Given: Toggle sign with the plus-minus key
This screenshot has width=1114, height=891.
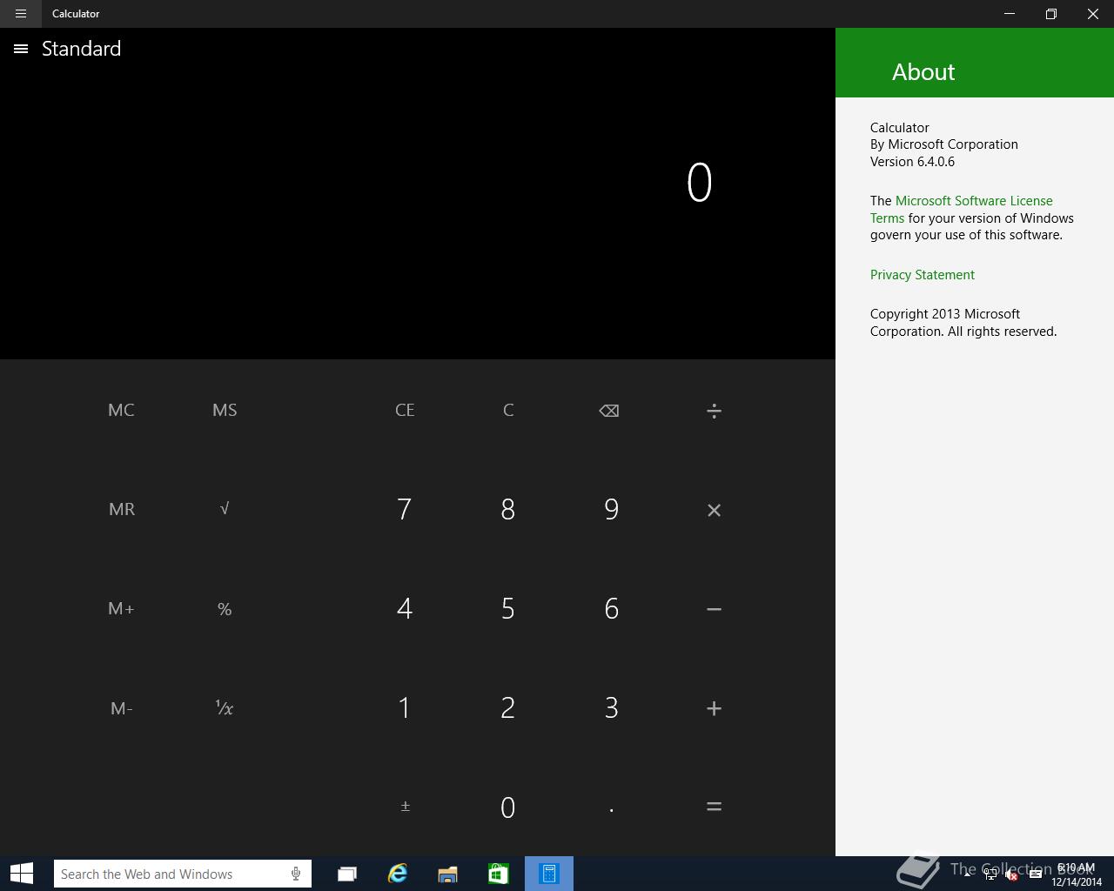Looking at the screenshot, I should [405, 807].
